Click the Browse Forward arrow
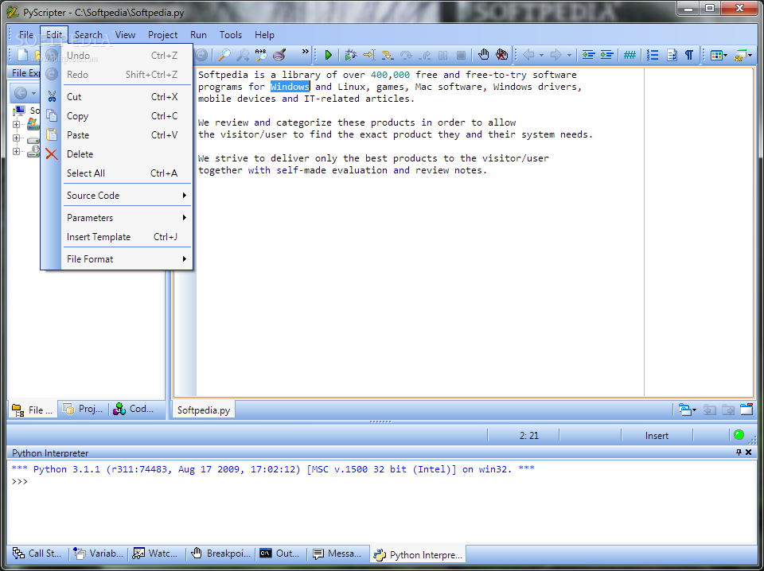 point(556,55)
